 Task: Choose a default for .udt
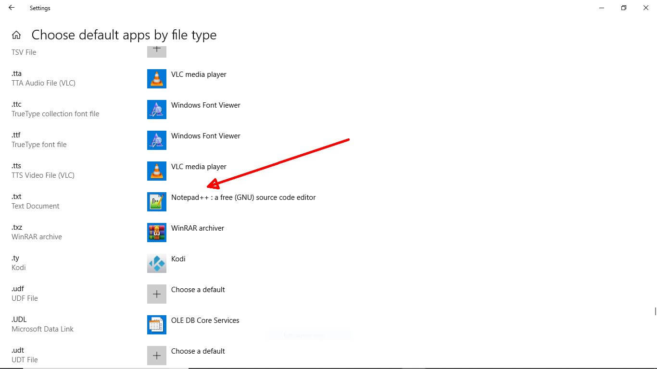(x=198, y=351)
